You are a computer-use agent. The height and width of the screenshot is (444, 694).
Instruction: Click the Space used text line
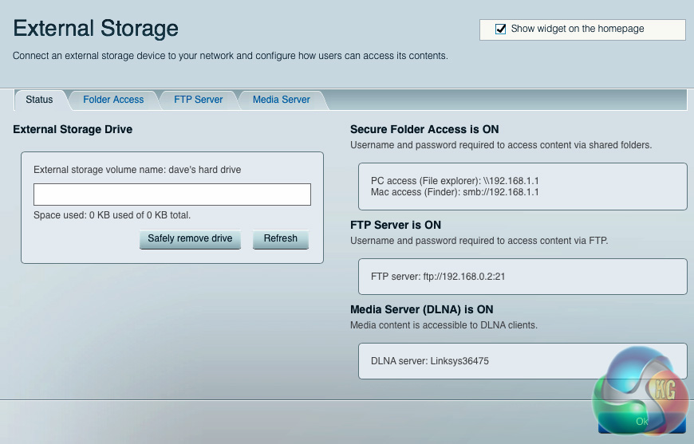[x=112, y=215]
